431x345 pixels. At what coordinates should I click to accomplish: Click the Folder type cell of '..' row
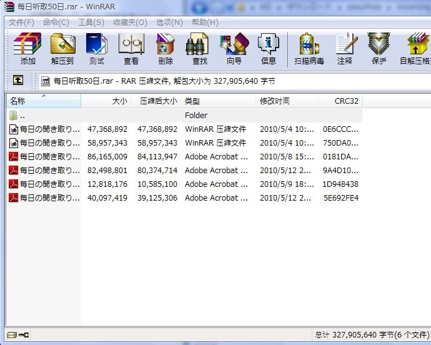(x=196, y=115)
